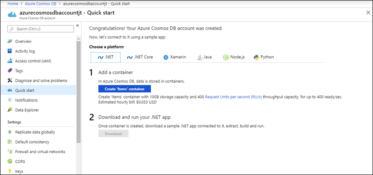373x175 pixels.
Task: Open Replicate data globally setting
Action: click(38, 132)
